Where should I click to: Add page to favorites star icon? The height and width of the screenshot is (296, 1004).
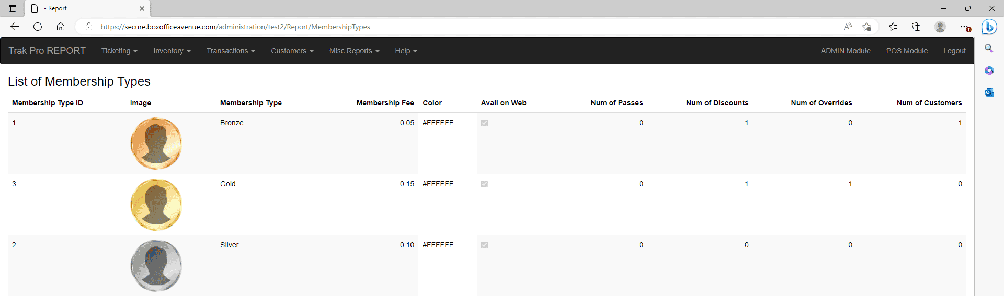pos(866,27)
